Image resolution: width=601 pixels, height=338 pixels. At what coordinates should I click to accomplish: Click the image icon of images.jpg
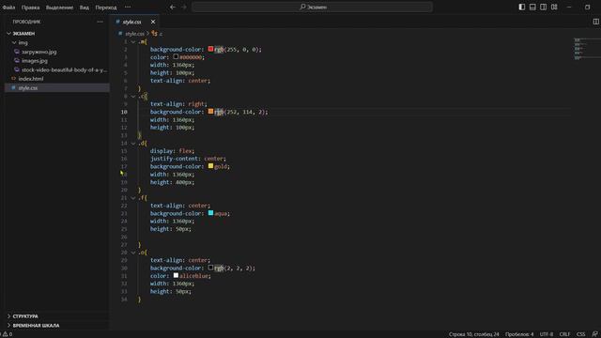point(17,60)
